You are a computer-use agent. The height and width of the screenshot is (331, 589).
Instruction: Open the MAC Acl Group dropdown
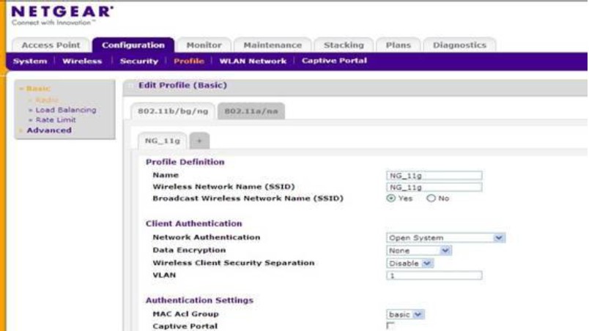(x=405, y=314)
